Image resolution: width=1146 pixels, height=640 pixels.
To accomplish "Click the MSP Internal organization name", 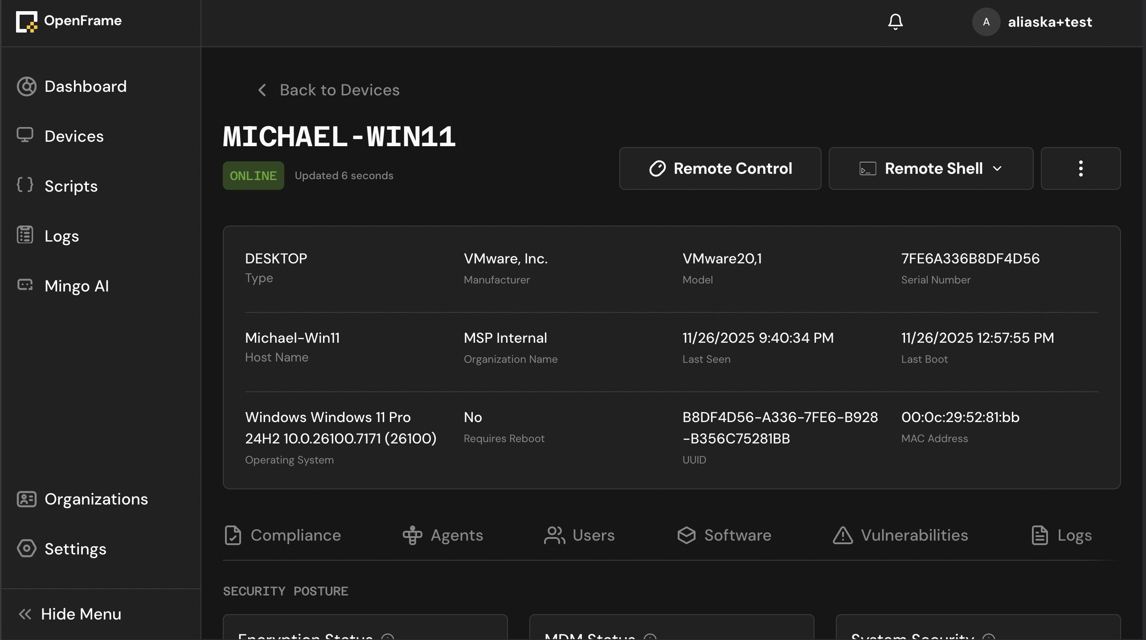I will [x=505, y=338].
